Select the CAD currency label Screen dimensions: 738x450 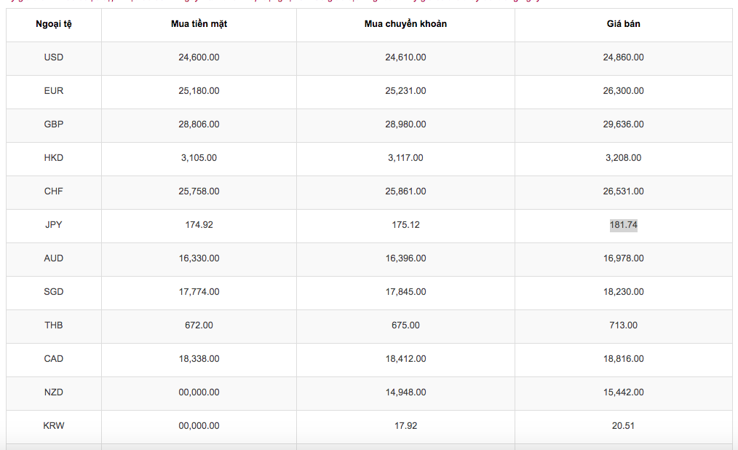54,359
